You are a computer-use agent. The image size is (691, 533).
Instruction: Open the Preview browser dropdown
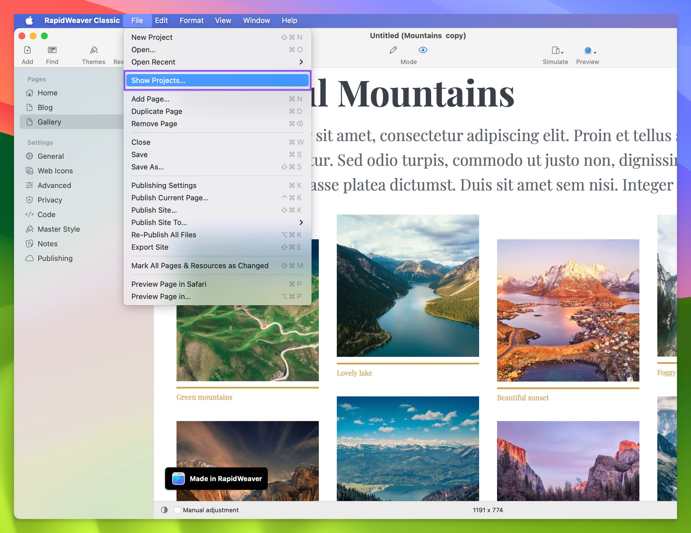590,51
